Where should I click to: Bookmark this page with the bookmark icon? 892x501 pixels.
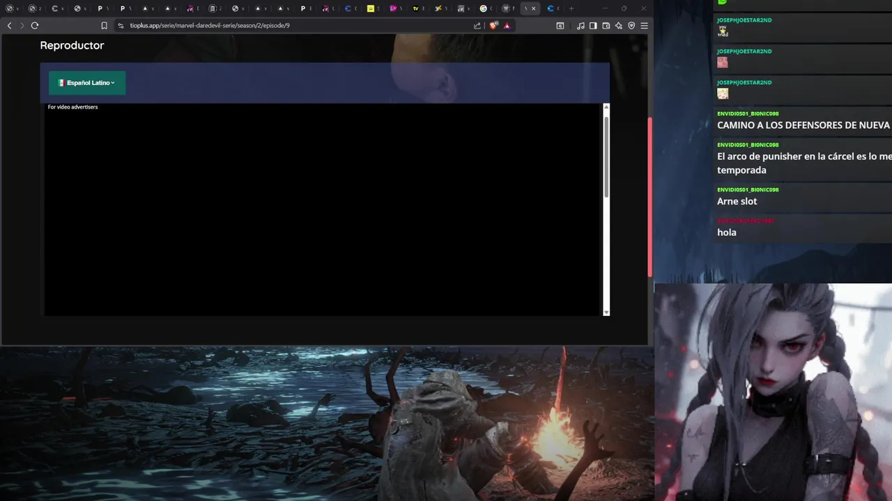tap(104, 26)
